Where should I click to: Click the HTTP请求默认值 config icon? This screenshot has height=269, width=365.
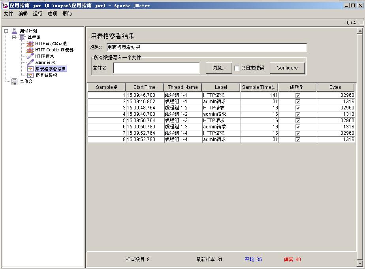tap(30, 43)
